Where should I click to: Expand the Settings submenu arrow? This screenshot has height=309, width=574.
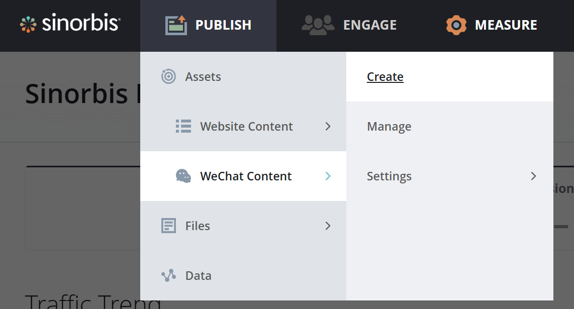(533, 176)
